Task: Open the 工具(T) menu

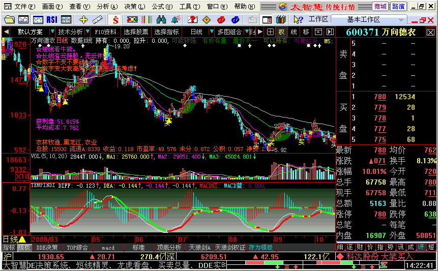Action: [190, 7]
